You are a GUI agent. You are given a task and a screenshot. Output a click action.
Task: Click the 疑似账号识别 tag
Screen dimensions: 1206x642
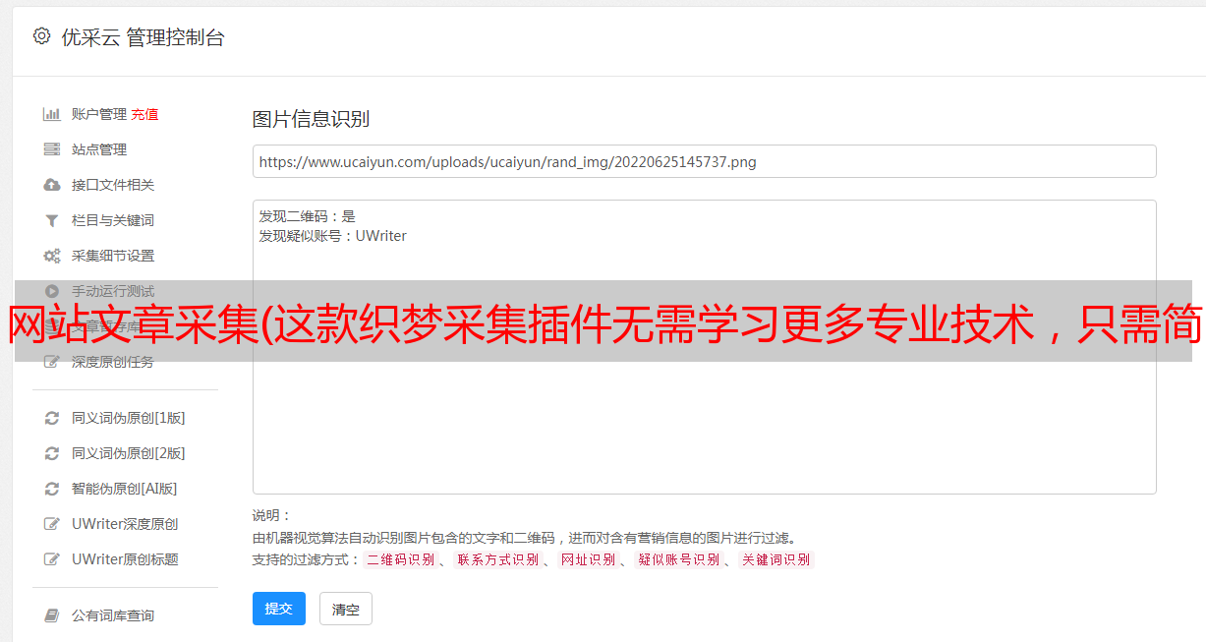pyautogui.click(x=678, y=559)
